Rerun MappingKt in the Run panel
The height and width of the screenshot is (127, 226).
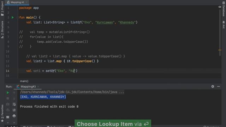pos(8,93)
